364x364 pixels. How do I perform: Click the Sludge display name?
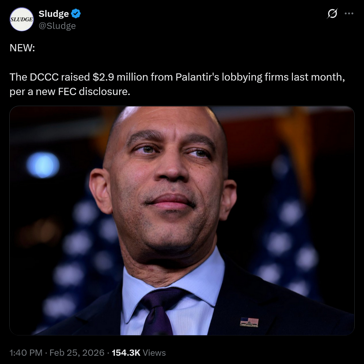(53, 14)
